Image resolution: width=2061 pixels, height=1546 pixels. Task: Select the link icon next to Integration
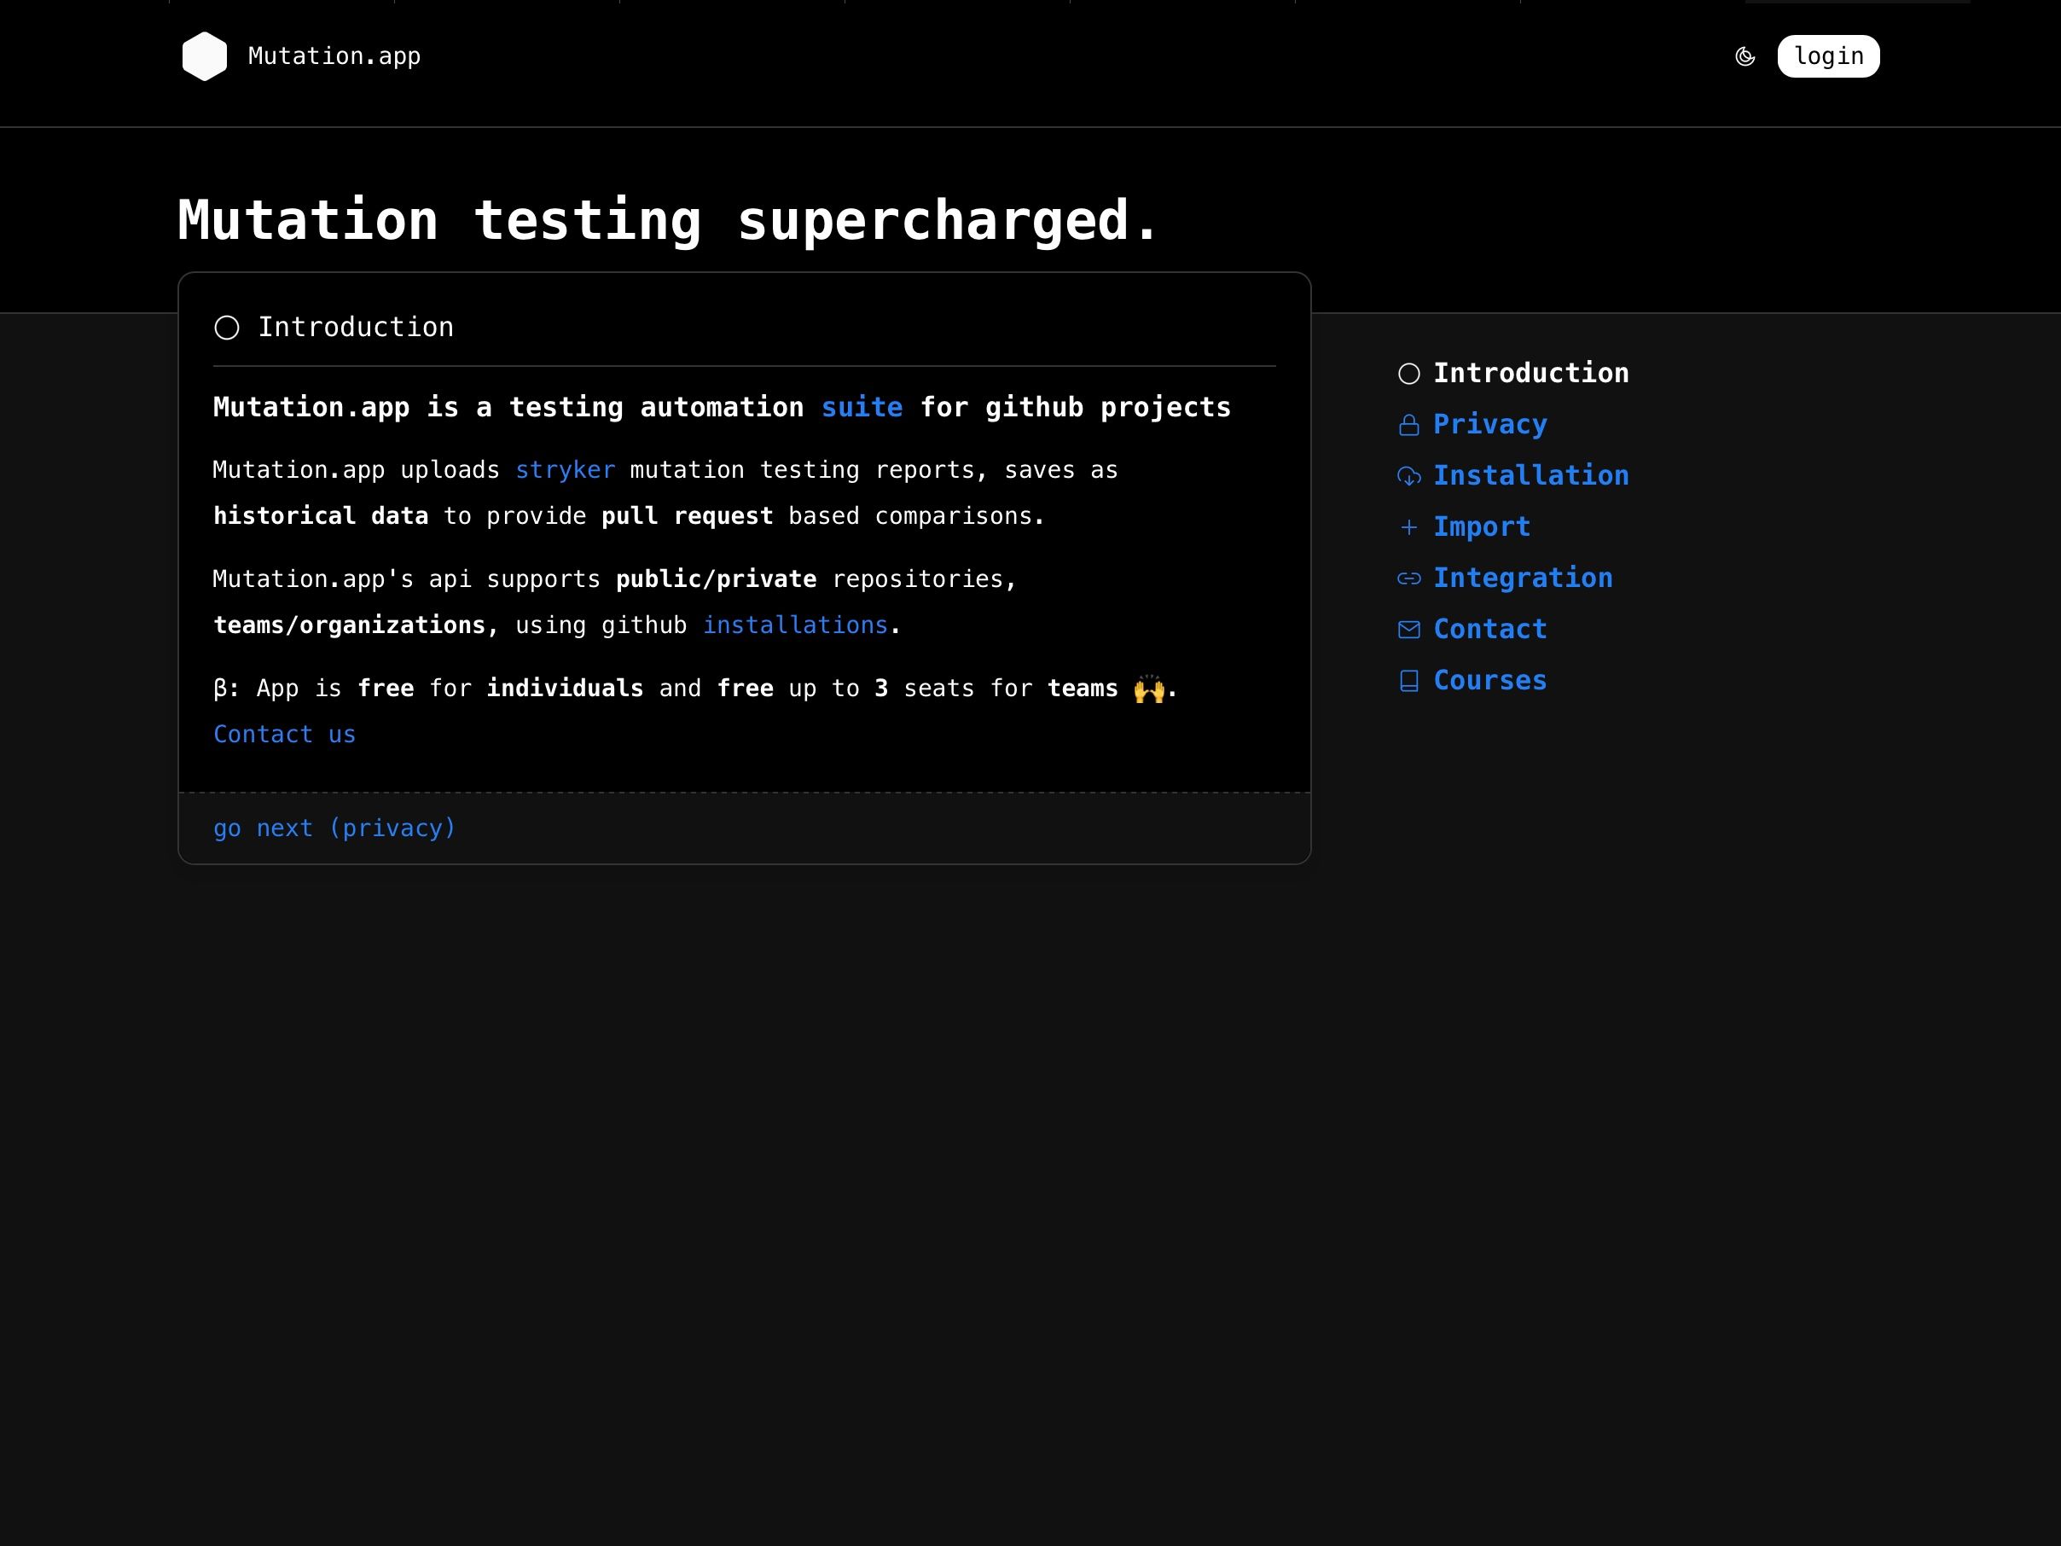pos(1408,578)
